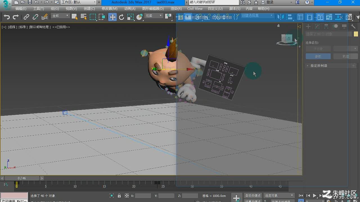Click the ViewCube home icon
The image size is (360, 202).
278,26
